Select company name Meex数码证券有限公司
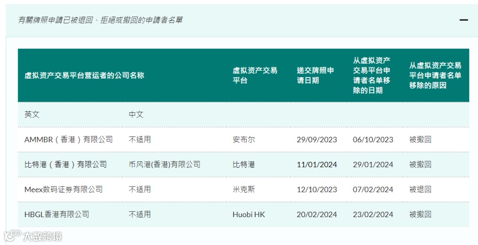The width and height of the screenshot is (478, 245). [x=63, y=190]
